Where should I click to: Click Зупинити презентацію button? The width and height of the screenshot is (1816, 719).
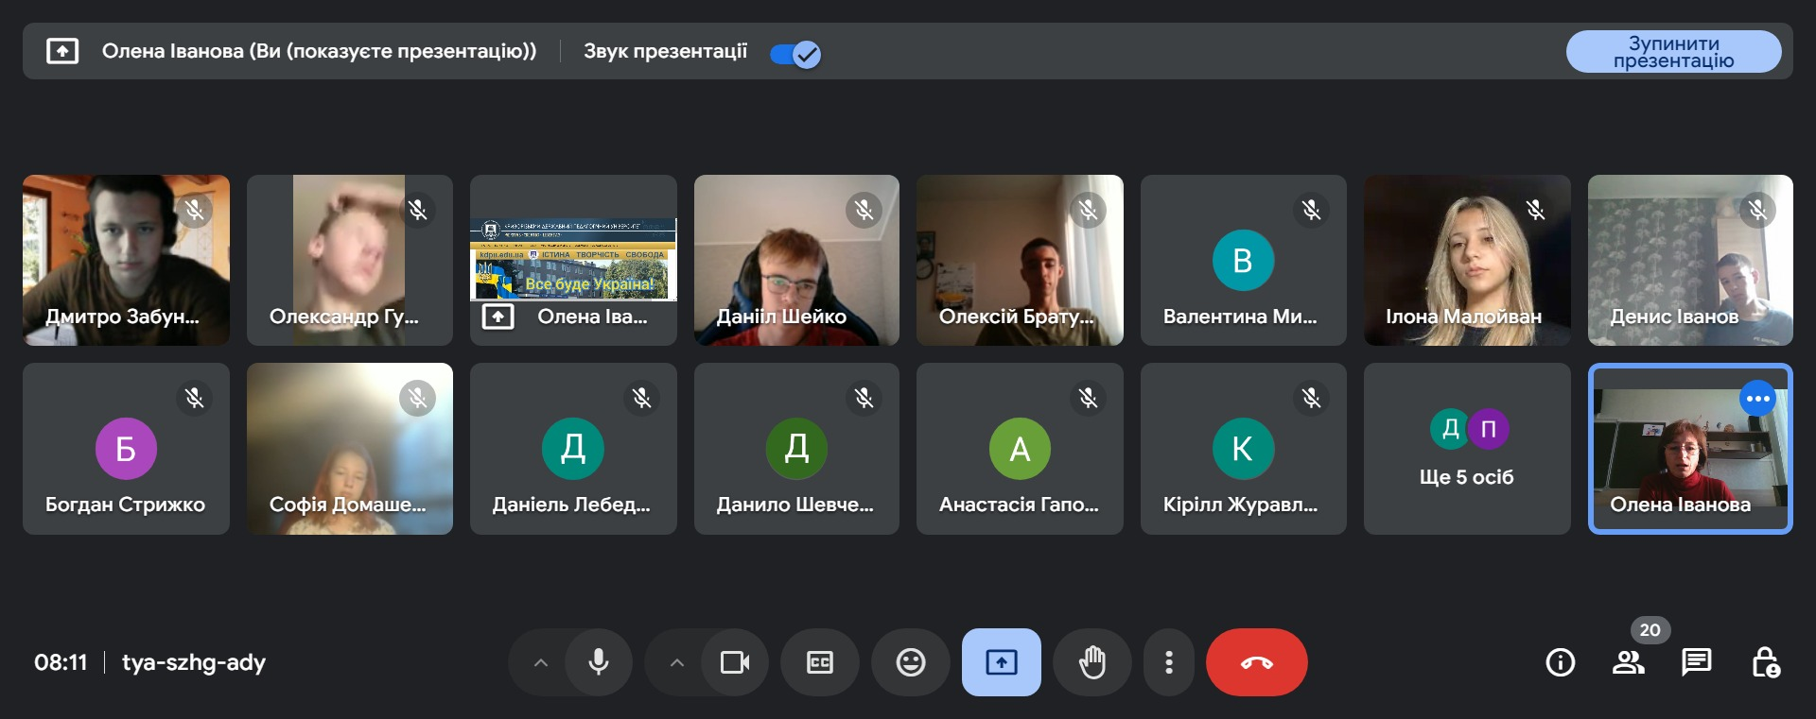tap(1673, 52)
